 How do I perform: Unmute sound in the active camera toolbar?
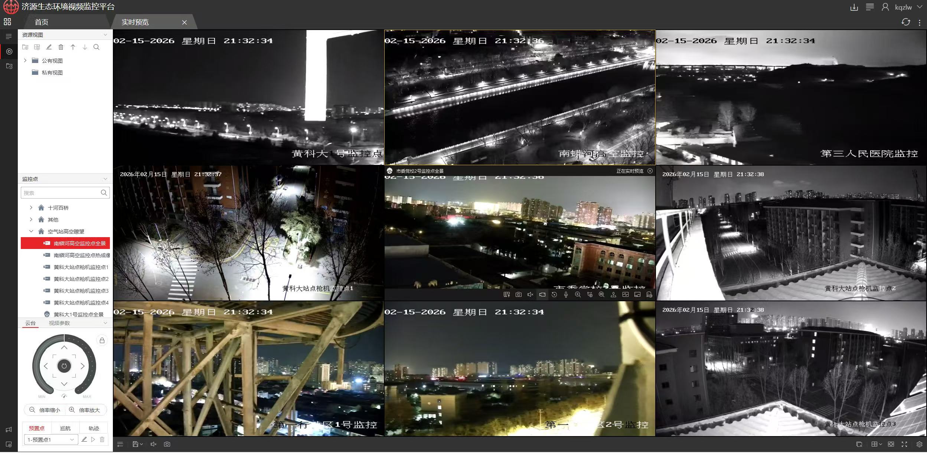[530, 295]
